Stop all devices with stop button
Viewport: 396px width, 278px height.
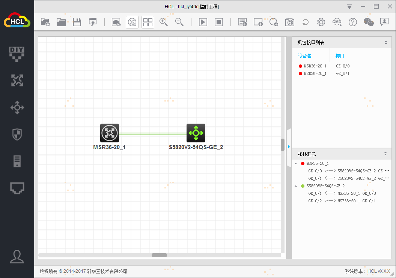pos(219,22)
